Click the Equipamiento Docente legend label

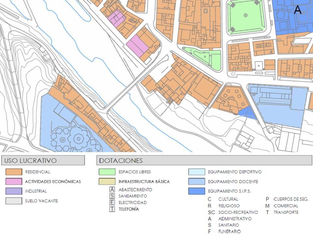233,181
